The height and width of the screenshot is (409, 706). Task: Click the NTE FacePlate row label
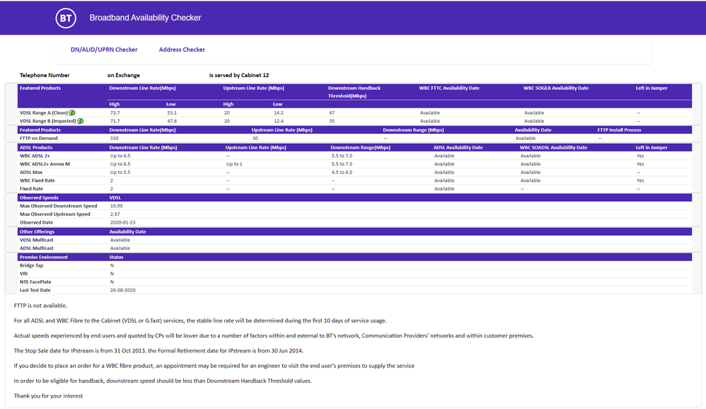[35, 282]
